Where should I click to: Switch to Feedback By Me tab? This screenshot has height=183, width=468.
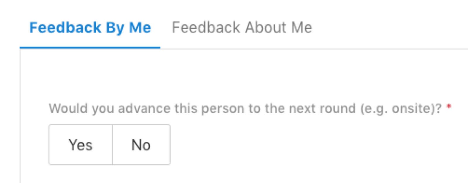(90, 28)
